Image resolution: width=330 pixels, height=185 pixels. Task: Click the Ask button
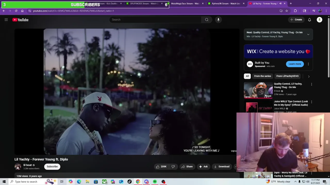tap(203, 166)
